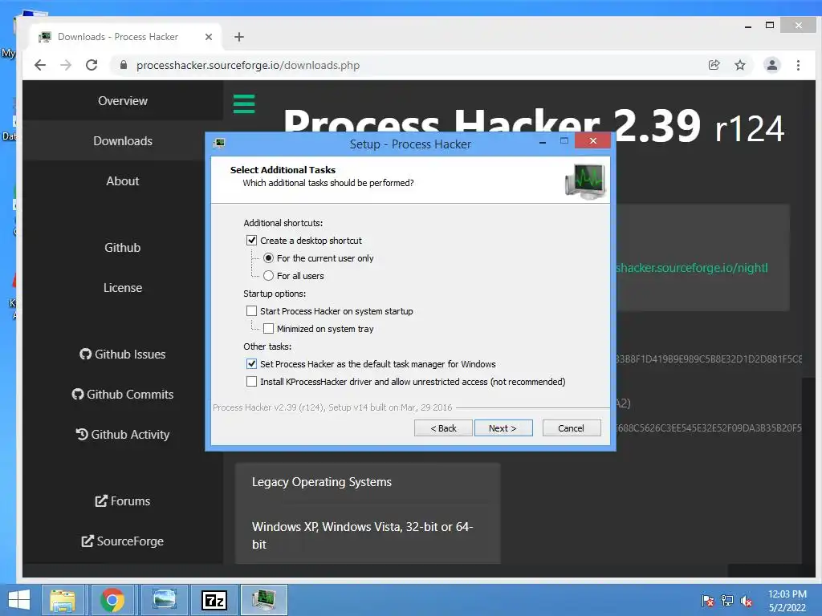
Task: Click Next in the setup wizard
Action: [503, 428]
